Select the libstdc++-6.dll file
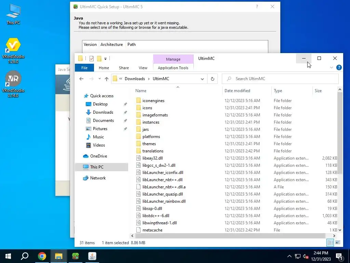 [156, 216]
